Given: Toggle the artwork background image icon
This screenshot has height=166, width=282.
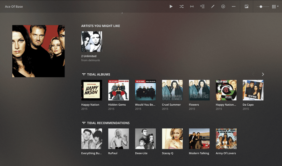Looking at the screenshot, I should 246,6.
